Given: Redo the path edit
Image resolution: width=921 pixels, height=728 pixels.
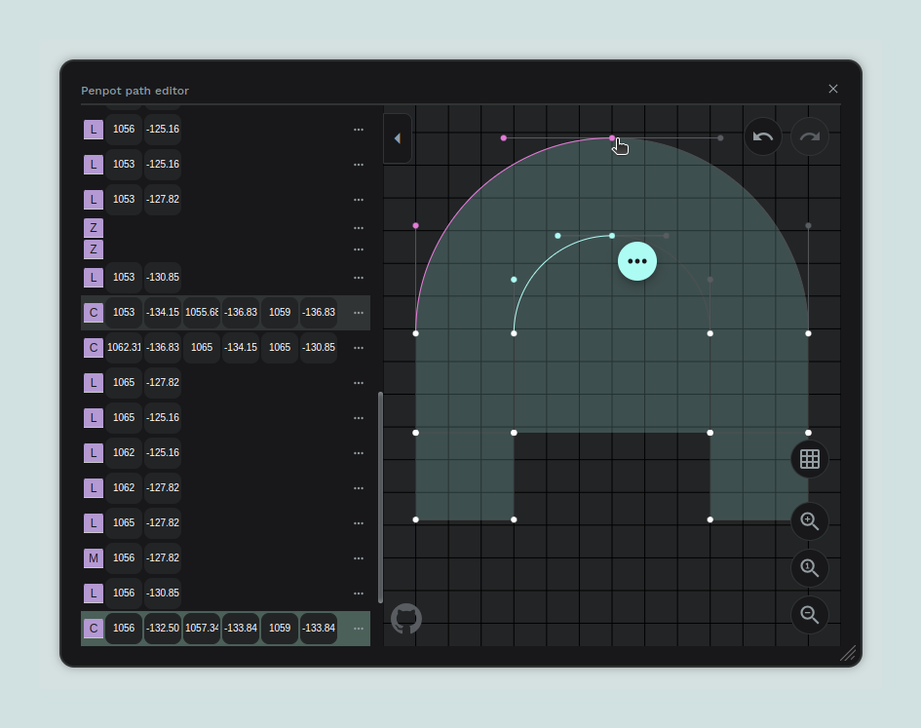Looking at the screenshot, I should (809, 136).
